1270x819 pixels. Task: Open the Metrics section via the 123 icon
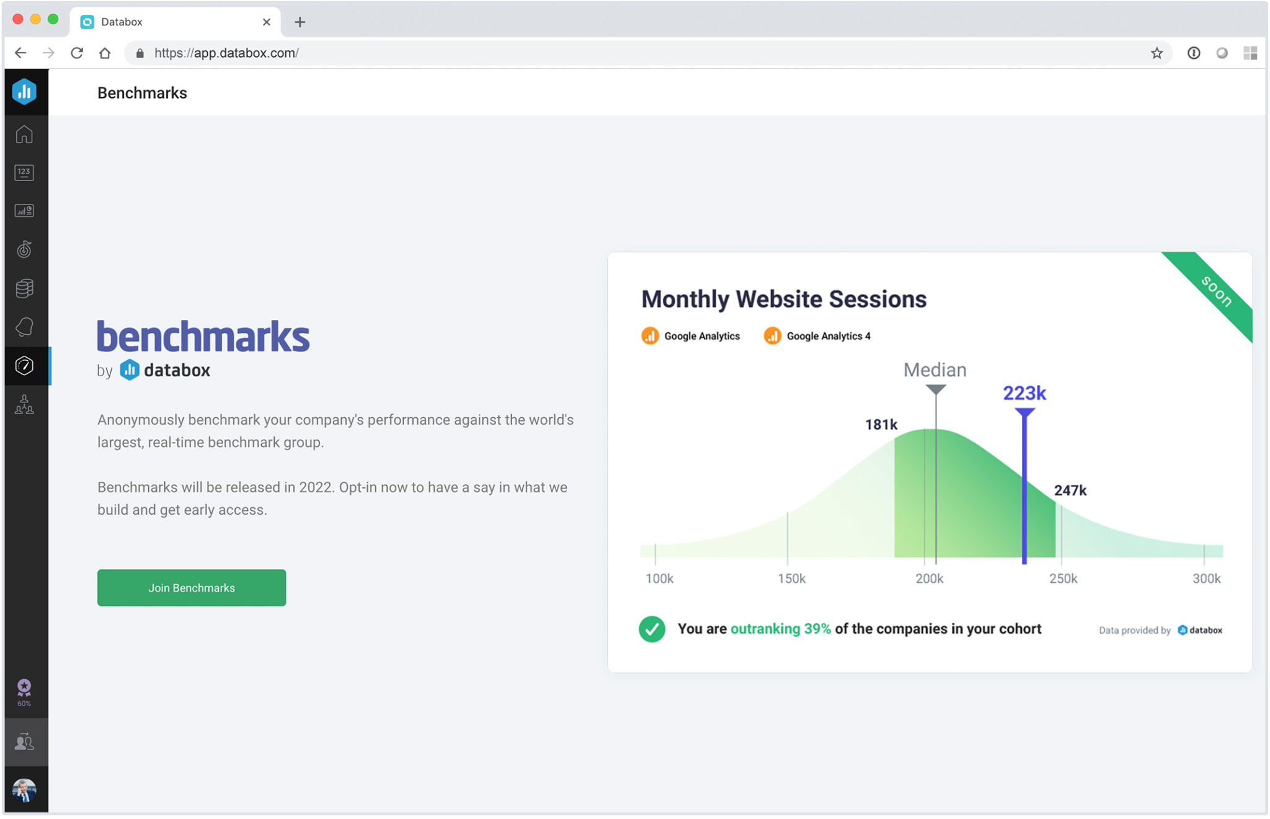coord(24,172)
